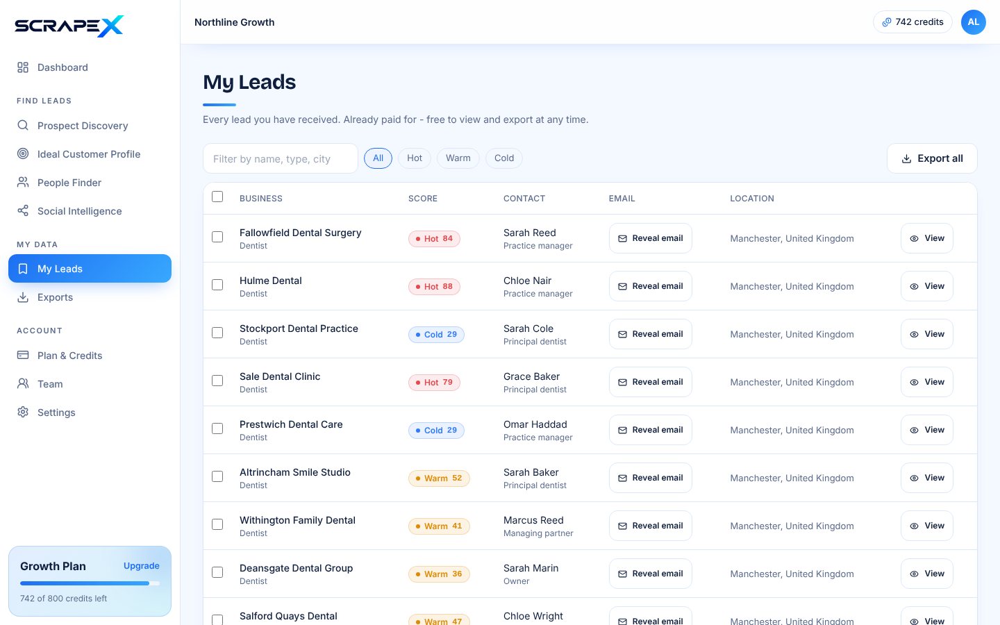Click Export all button
This screenshot has width=1000, height=625.
click(932, 158)
